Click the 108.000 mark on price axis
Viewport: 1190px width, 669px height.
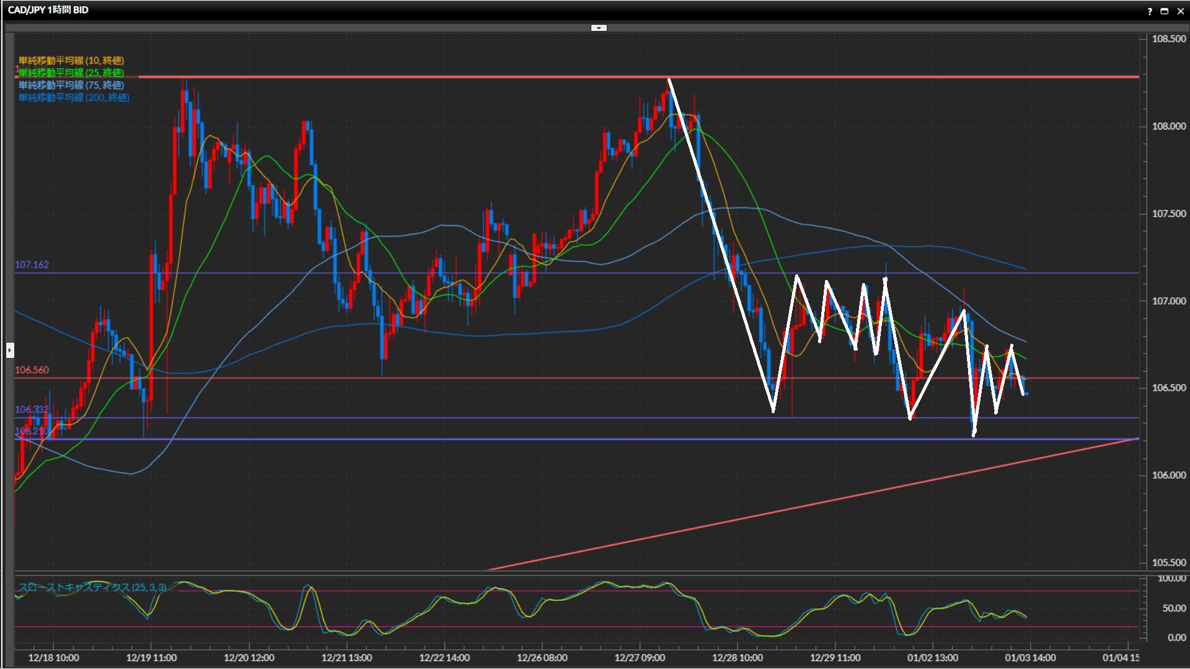[1168, 126]
